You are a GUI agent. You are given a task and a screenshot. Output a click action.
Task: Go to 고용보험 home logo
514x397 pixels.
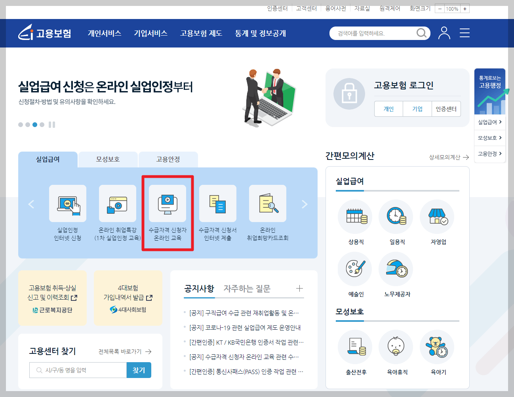pos(45,32)
